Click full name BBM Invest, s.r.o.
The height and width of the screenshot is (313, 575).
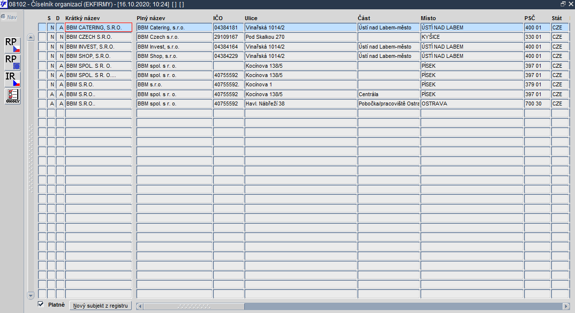click(x=174, y=47)
